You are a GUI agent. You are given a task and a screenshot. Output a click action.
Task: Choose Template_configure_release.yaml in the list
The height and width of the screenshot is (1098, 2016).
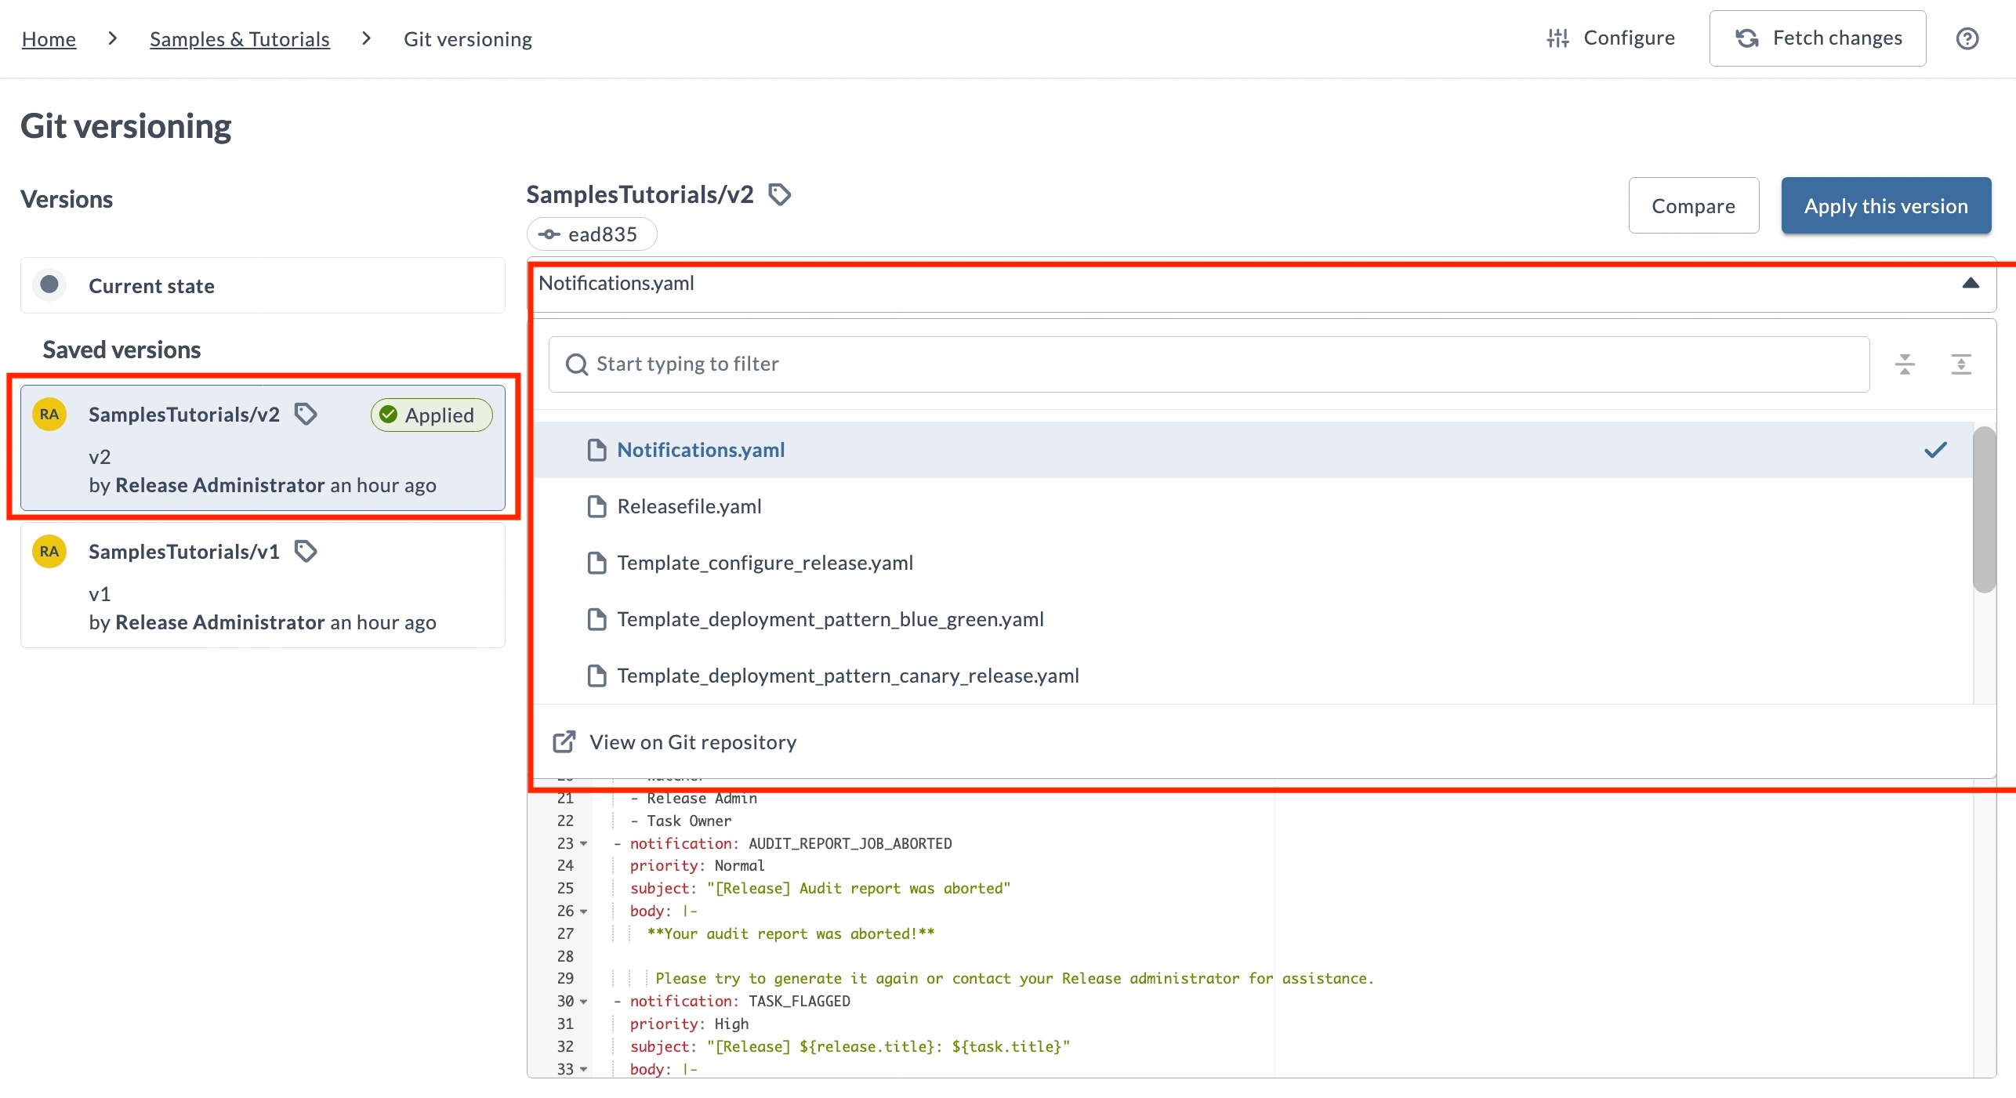pyautogui.click(x=764, y=563)
